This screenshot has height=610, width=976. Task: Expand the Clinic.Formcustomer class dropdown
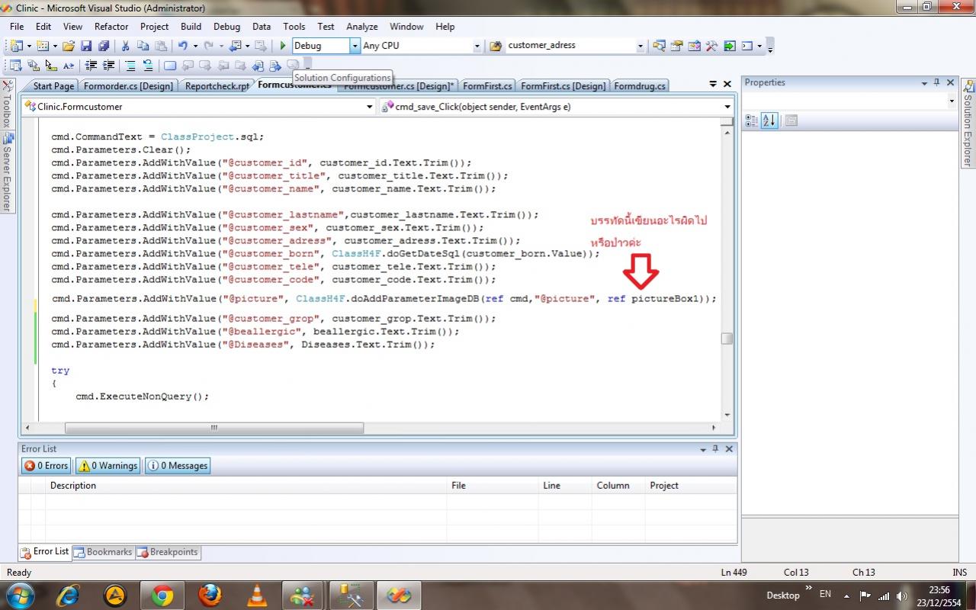pyautogui.click(x=370, y=107)
